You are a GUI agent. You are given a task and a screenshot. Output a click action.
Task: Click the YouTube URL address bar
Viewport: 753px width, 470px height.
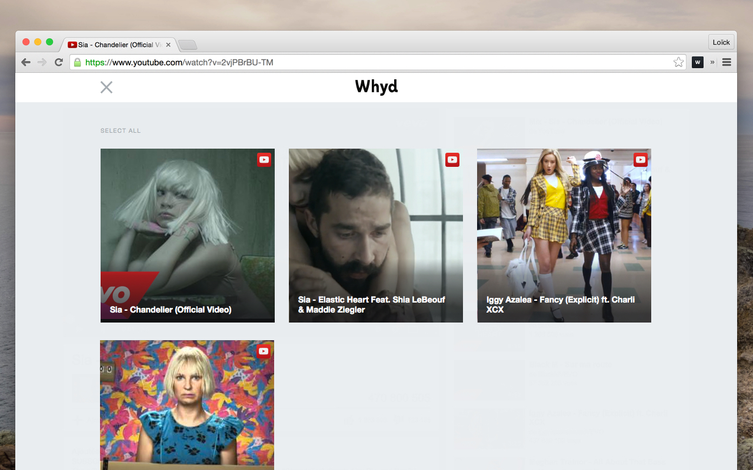tap(376, 62)
